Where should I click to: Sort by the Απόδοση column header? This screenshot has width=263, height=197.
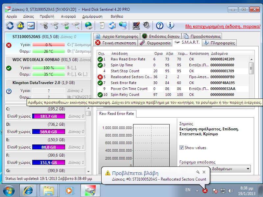click(132, 54)
